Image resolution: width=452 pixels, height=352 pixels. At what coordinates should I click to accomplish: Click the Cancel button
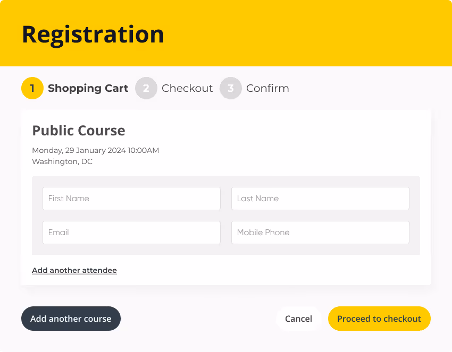click(298, 319)
